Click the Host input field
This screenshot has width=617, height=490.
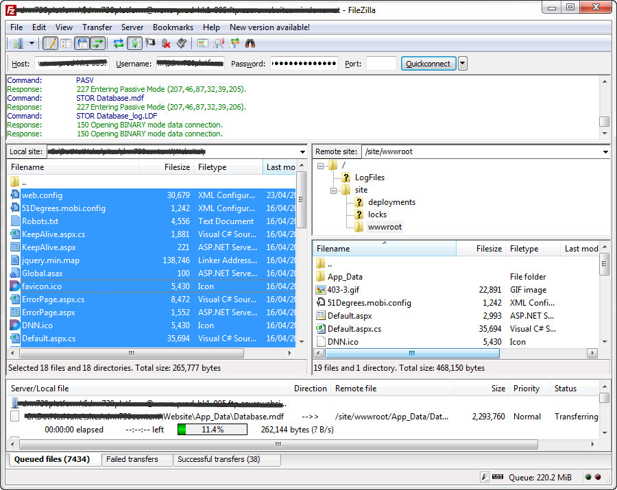tap(71, 63)
